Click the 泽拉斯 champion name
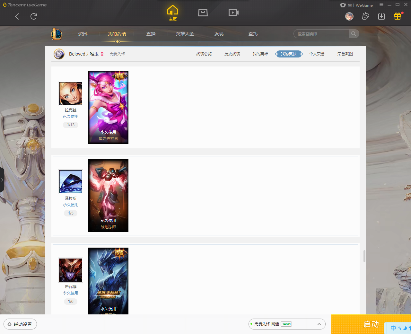The image size is (411, 334). point(71,198)
